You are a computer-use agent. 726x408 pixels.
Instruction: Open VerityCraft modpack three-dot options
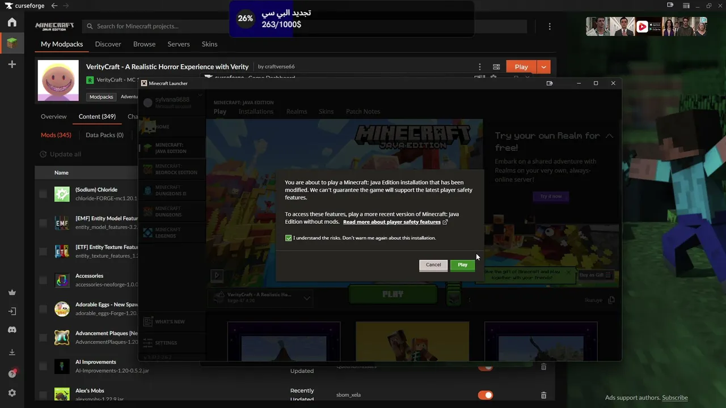(x=480, y=67)
